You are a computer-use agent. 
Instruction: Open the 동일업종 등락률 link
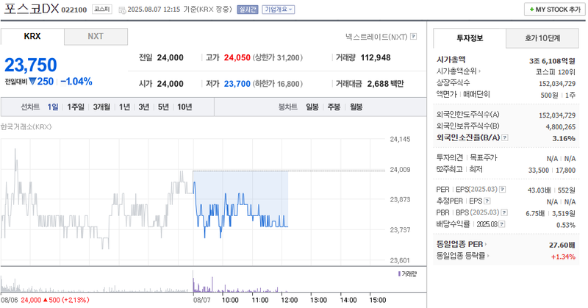[x=463, y=256]
